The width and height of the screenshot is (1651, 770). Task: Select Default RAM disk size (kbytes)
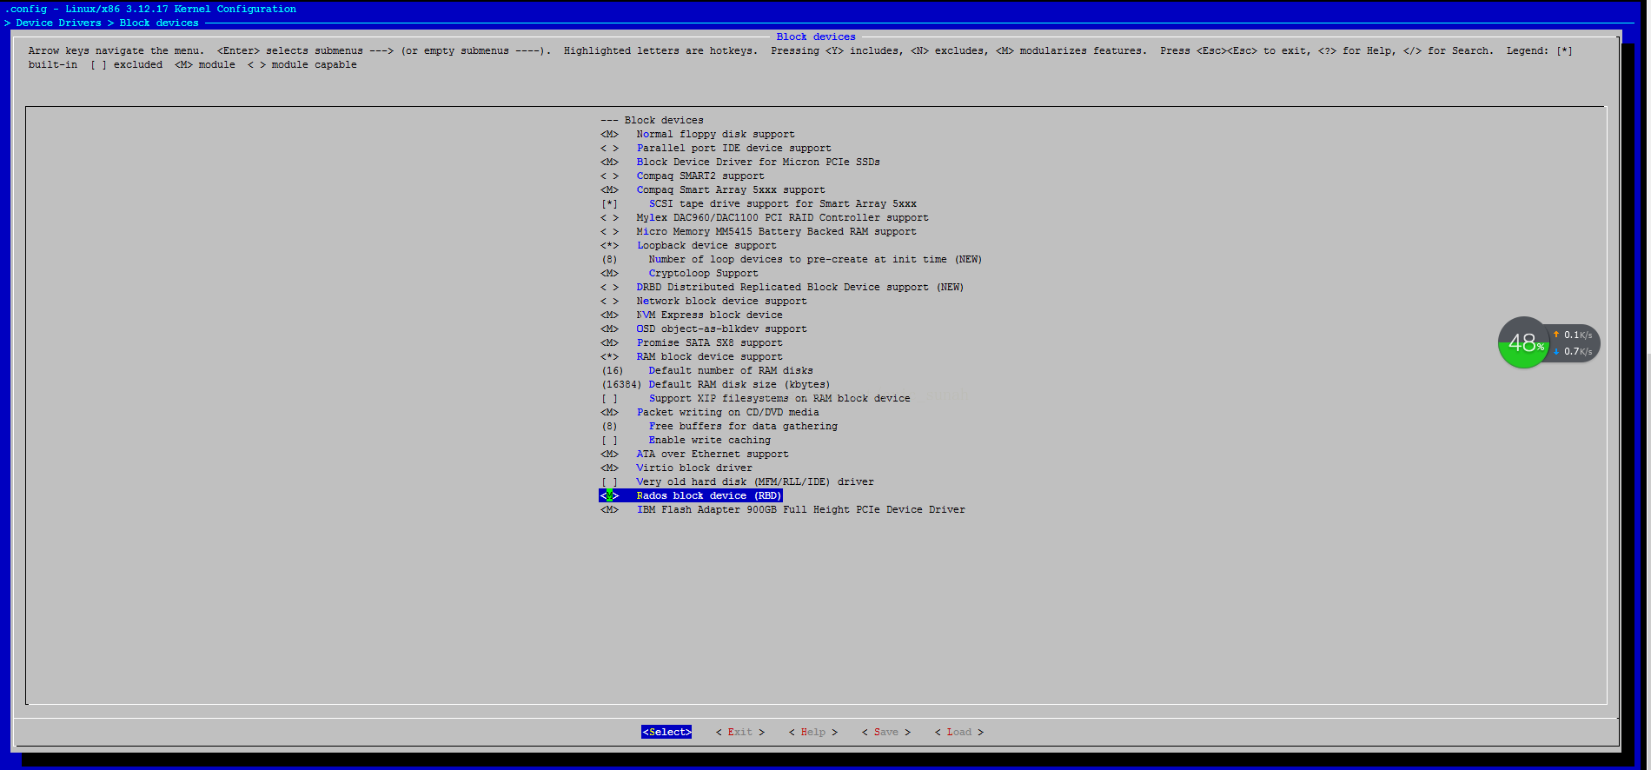(715, 384)
